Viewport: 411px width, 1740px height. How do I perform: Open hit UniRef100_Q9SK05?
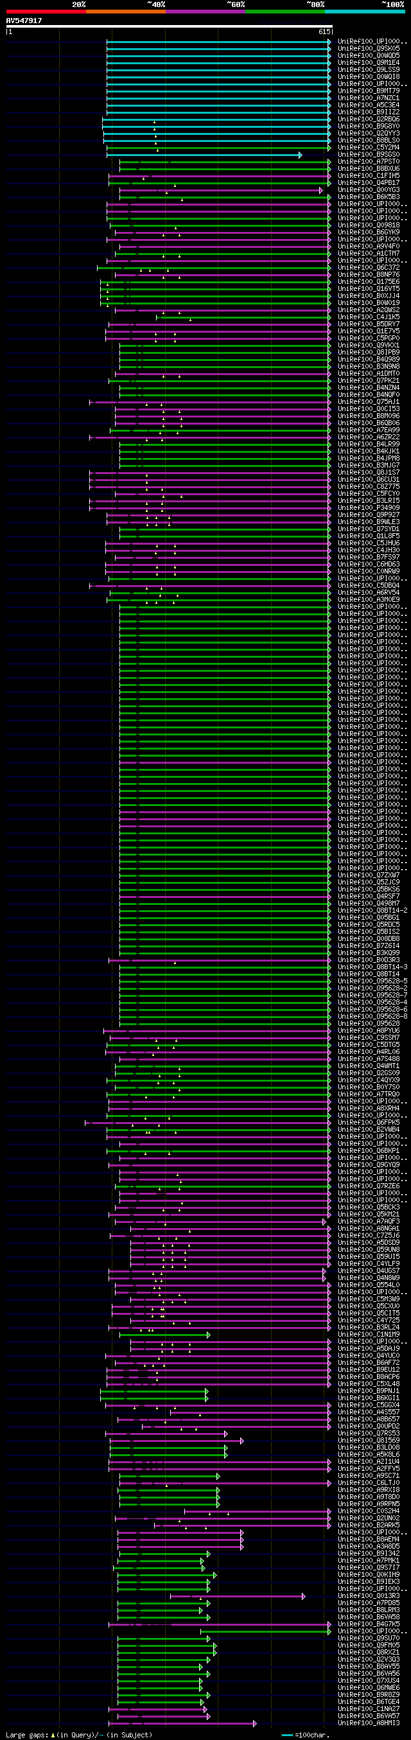[369, 49]
